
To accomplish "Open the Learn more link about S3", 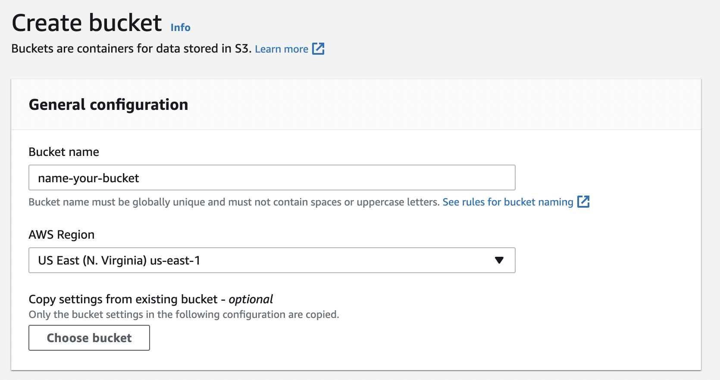I will 282,49.
